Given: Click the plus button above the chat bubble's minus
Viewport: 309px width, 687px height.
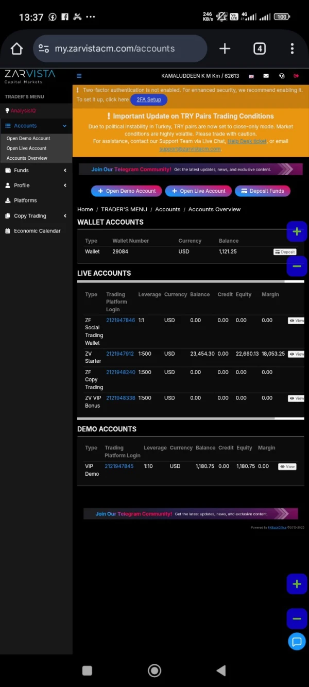Looking at the screenshot, I should click(297, 584).
